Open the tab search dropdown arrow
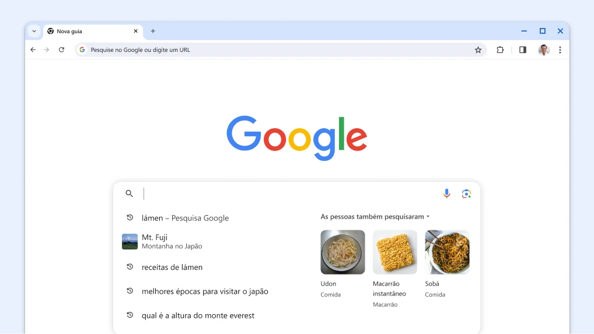Image resolution: width=594 pixels, height=334 pixels. tap(34, 31)
